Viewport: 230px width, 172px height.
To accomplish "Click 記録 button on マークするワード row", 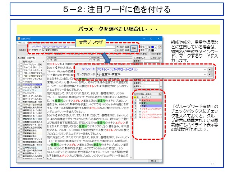I will pos(127,50).
